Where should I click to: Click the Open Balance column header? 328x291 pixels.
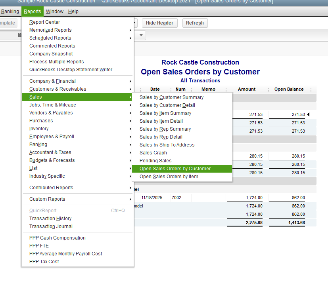coord(289,89)
